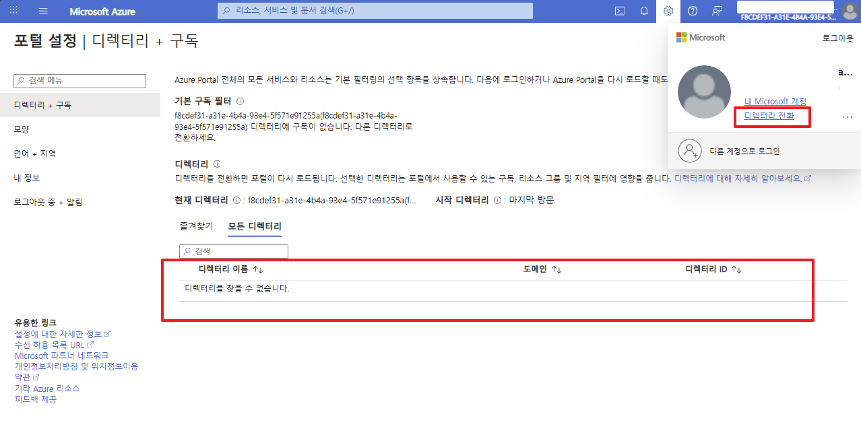Open 내 Microsoft 계정 link

[775, 102]
